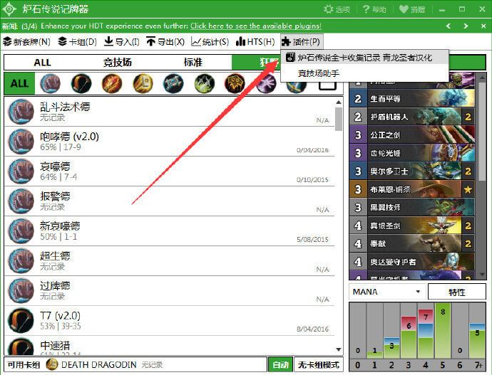Open the 新套牌(N) new deck menu
Screen dimensions: 492x375
(x=26, y=42)
